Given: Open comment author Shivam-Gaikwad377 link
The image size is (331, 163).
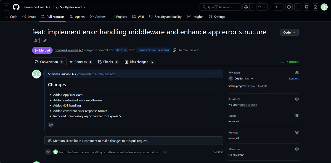Looking at the screenshot, I should 62,74.
